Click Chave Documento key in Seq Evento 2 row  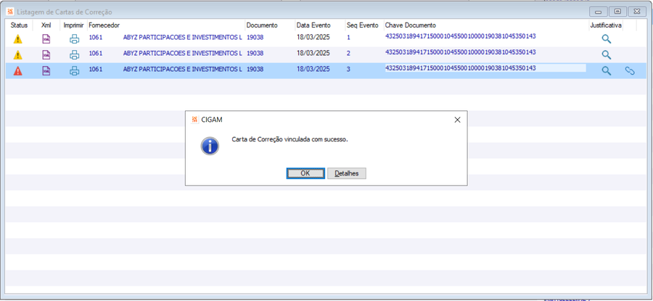point(461,52)
